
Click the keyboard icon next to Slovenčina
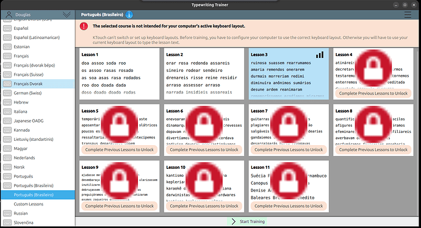click(x=7, y=223)
